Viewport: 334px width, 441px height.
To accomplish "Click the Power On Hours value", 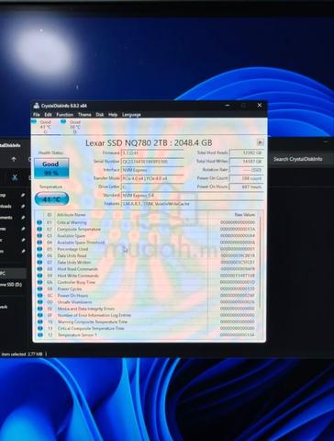I will [x=247, y=187].
